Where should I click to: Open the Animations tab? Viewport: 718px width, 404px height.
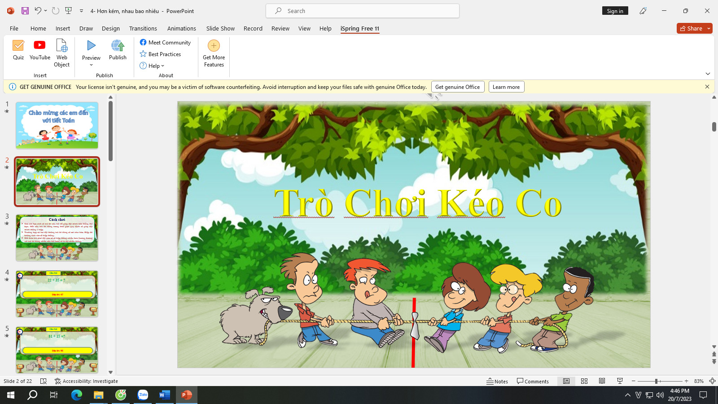pos(181,28)
